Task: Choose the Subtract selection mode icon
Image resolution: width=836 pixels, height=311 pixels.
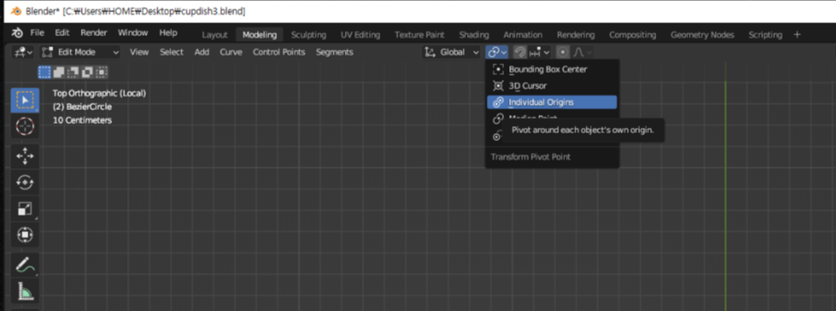Action: coord(73,72)
